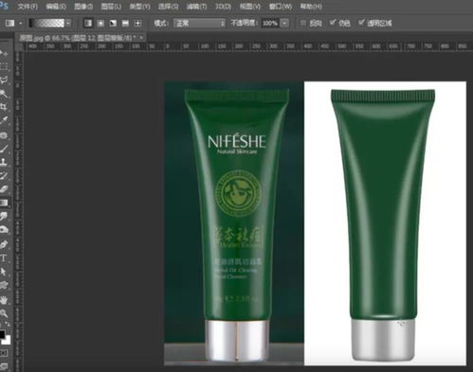Choose the Radial Gradient style icon
Image resolution: width=473 pixels, height=372 pixels.
tap(100, 23)
